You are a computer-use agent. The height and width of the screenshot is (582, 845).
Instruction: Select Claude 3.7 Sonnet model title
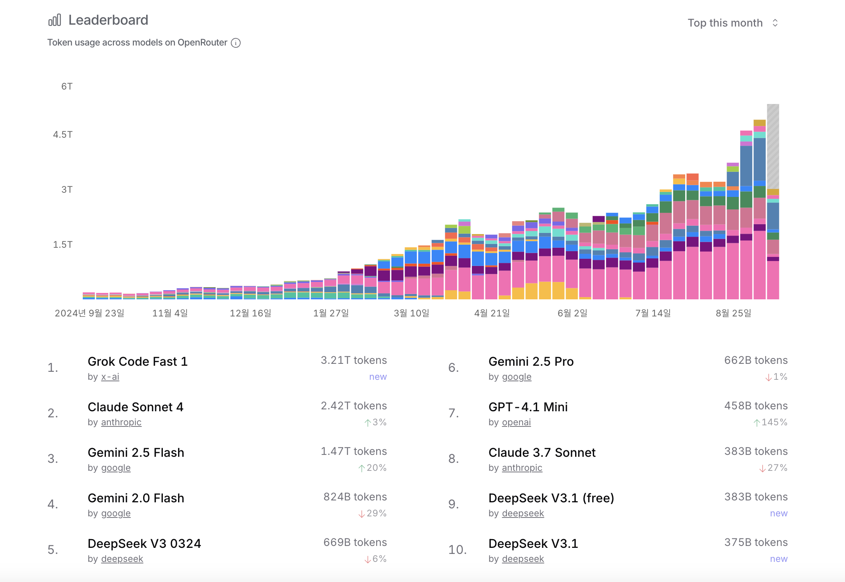point(542,453)
